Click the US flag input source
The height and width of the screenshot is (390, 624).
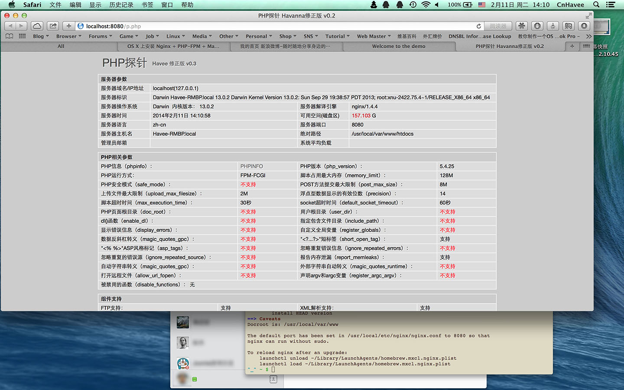coord(482,5)
